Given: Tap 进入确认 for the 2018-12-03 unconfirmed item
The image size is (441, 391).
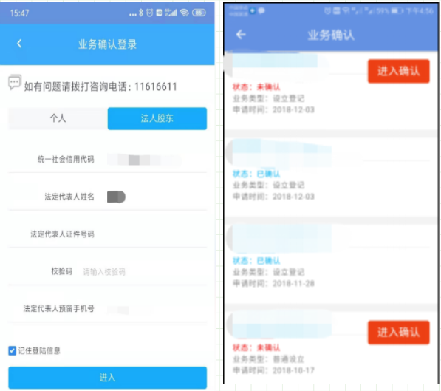Looking at the screenshot, I should (x=399, y=71).
